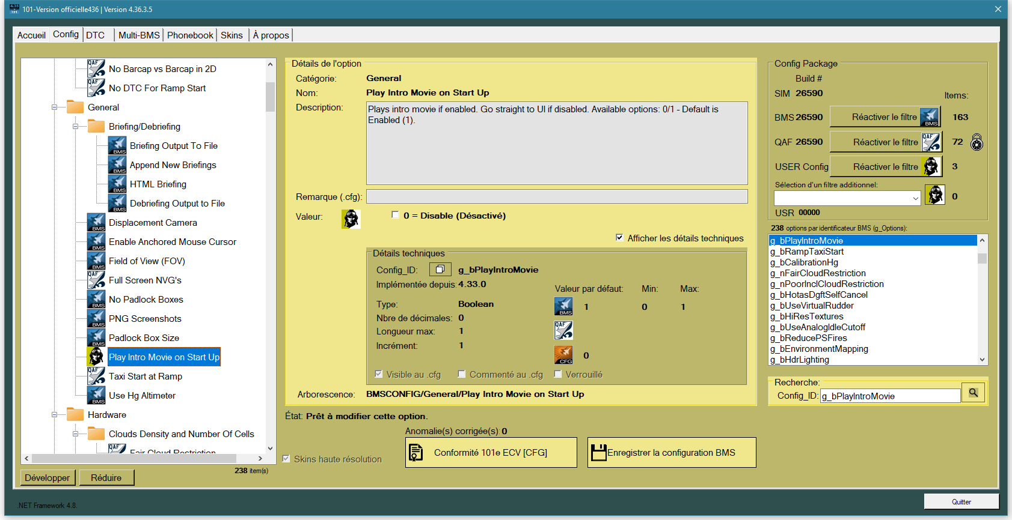Click the Config_ID search input field

(890, 396)
